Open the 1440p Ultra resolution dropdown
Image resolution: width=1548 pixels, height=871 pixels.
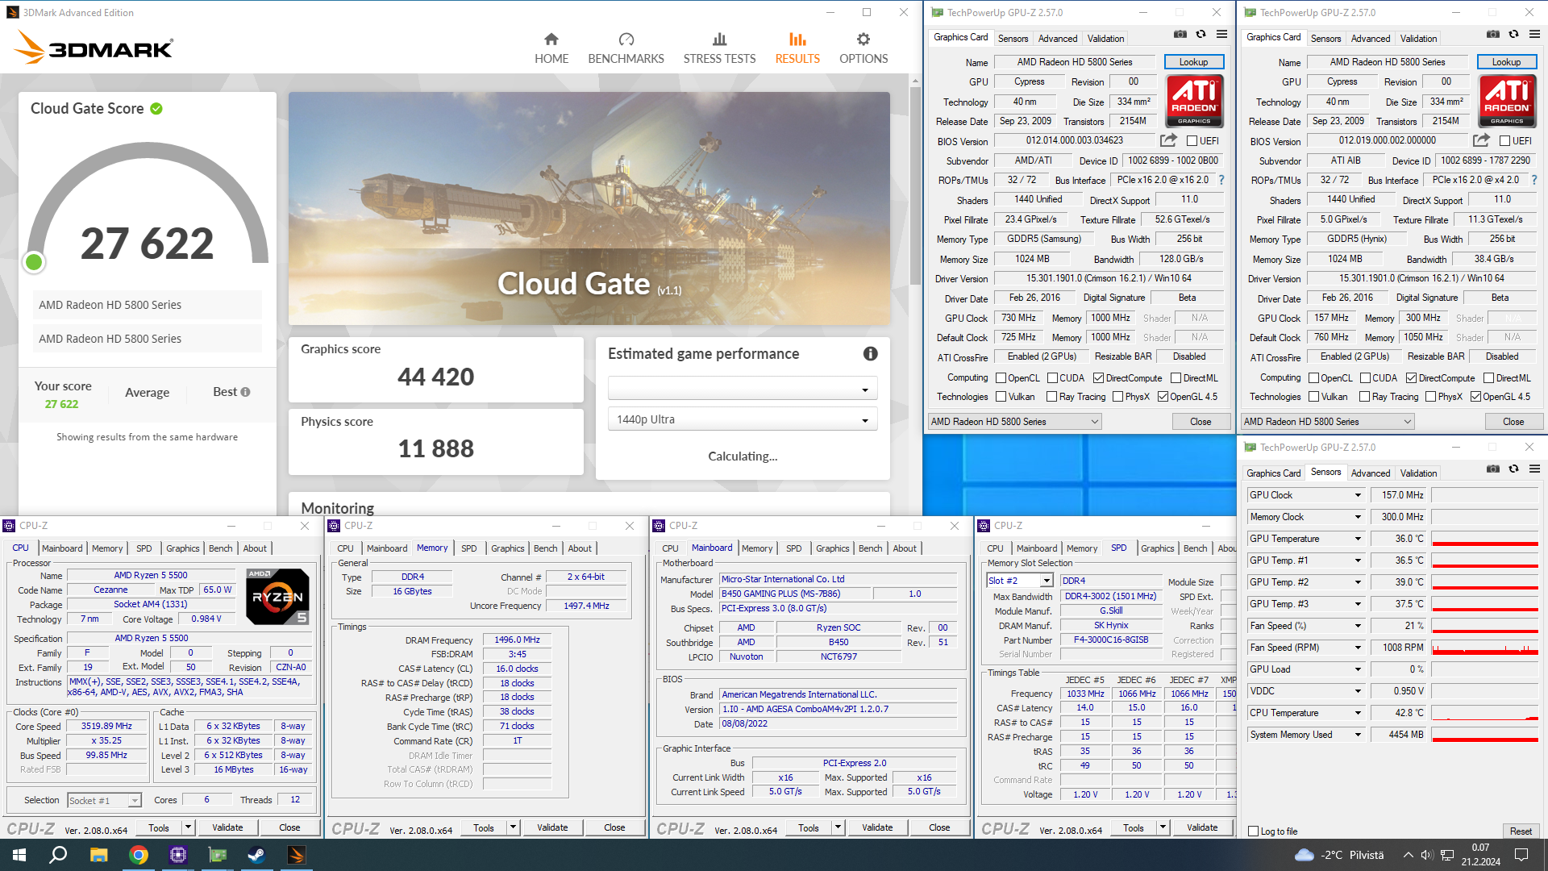click(742, 419)
